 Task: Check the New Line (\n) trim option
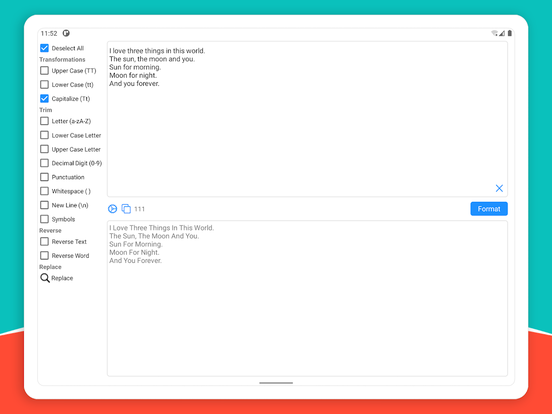click(x=44, y=205)
